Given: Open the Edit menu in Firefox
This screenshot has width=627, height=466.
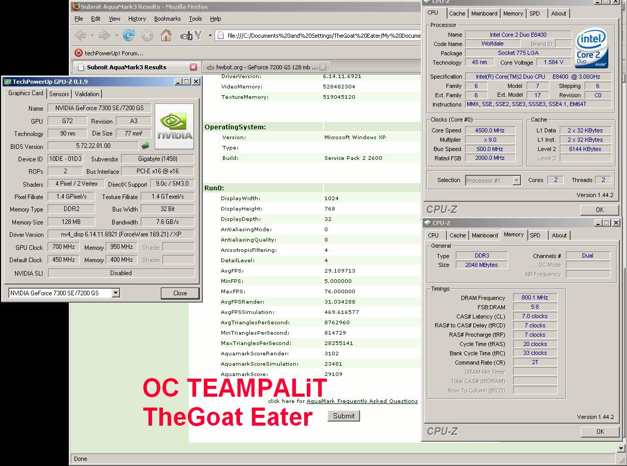Looking at the screenshot, I should 96,19.
